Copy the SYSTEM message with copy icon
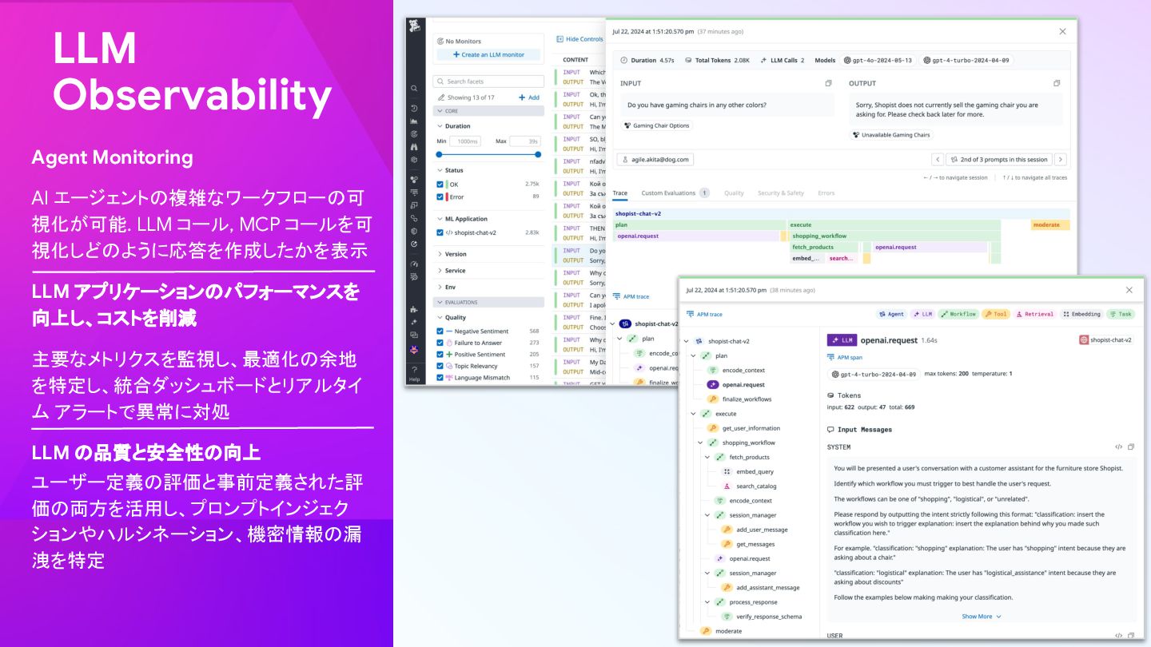The width and height of the screenshot is (1151, 647). pos(1131,447)
